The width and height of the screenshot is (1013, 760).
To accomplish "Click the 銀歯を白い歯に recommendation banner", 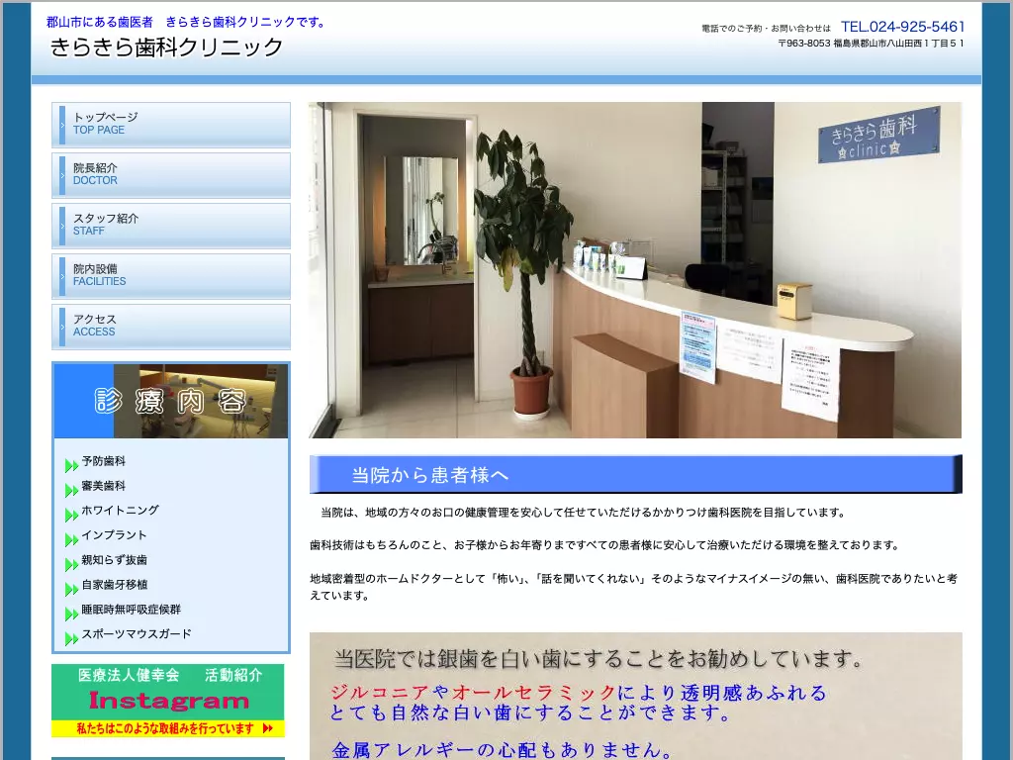I will click(x=636, y=696).
